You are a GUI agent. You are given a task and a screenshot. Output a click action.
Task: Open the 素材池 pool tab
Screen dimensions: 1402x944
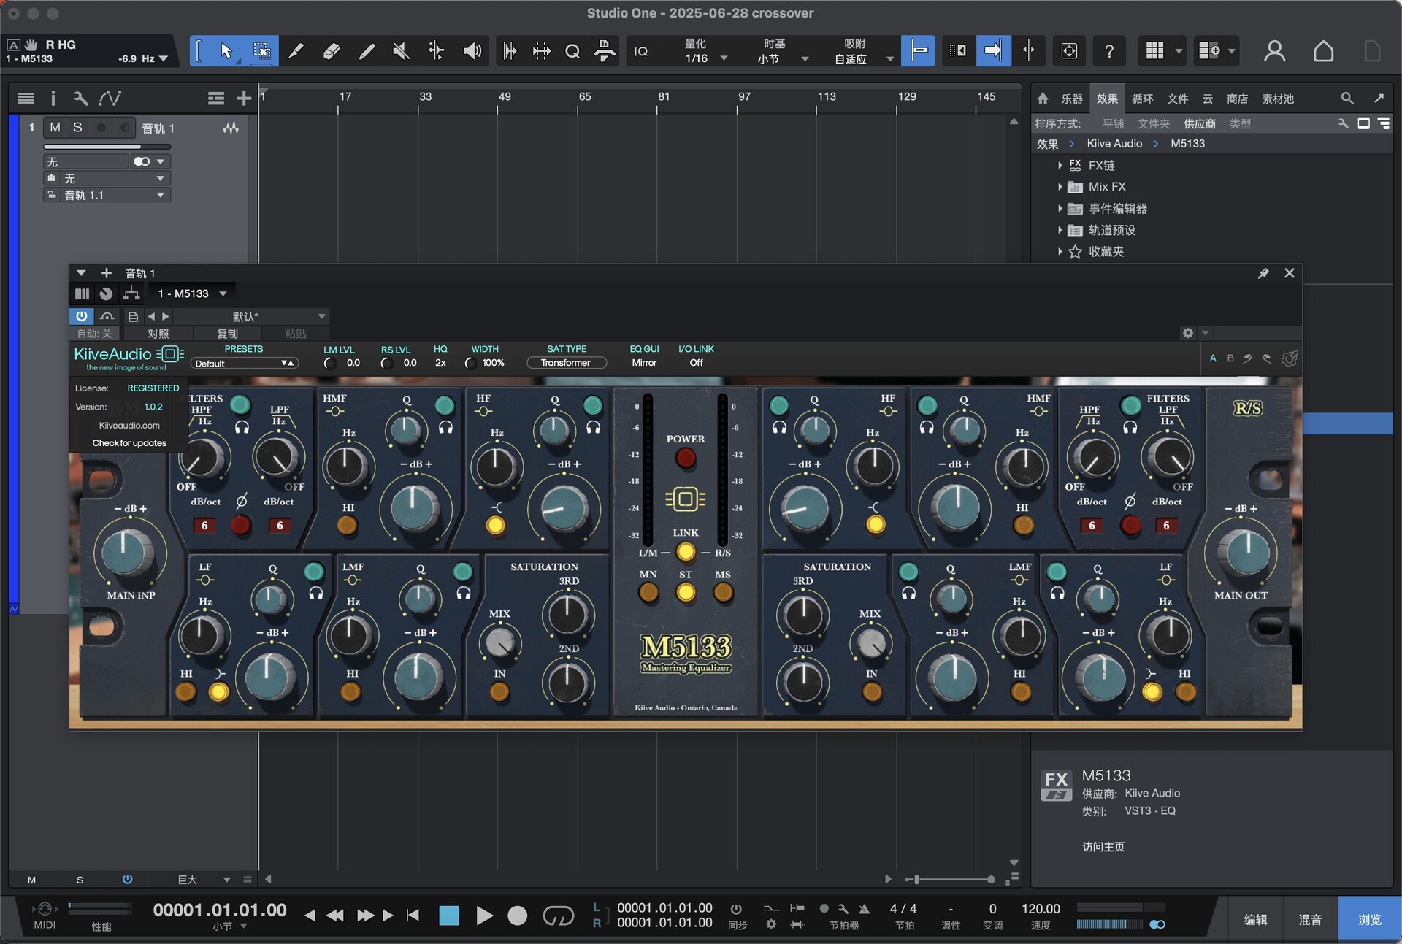1278,99
